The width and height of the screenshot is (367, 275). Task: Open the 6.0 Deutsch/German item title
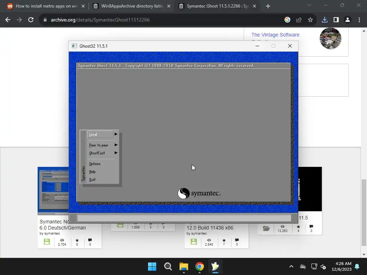pos(62,225)
